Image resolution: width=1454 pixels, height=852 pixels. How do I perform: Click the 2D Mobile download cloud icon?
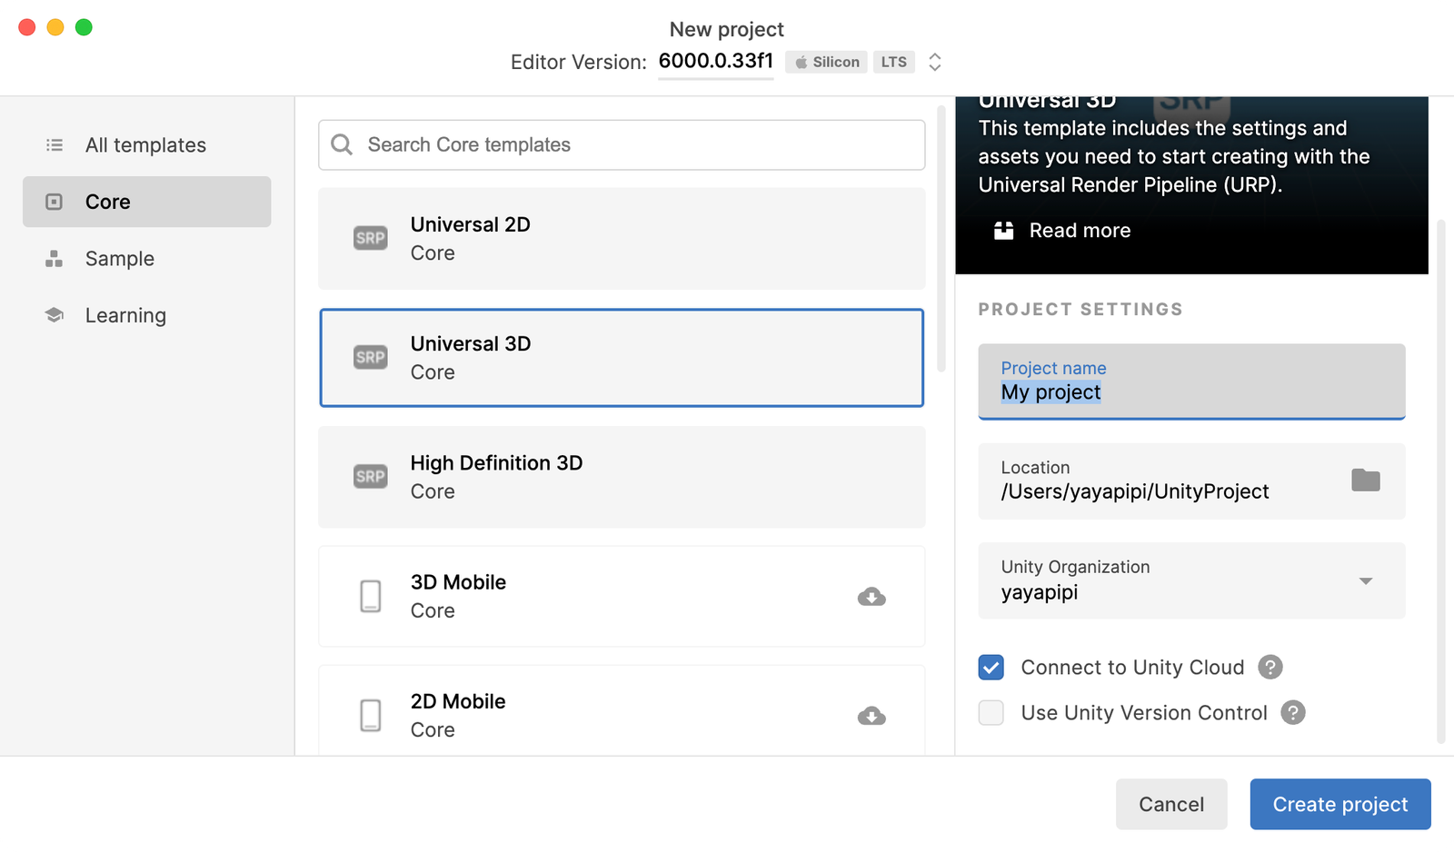[871, 716]
